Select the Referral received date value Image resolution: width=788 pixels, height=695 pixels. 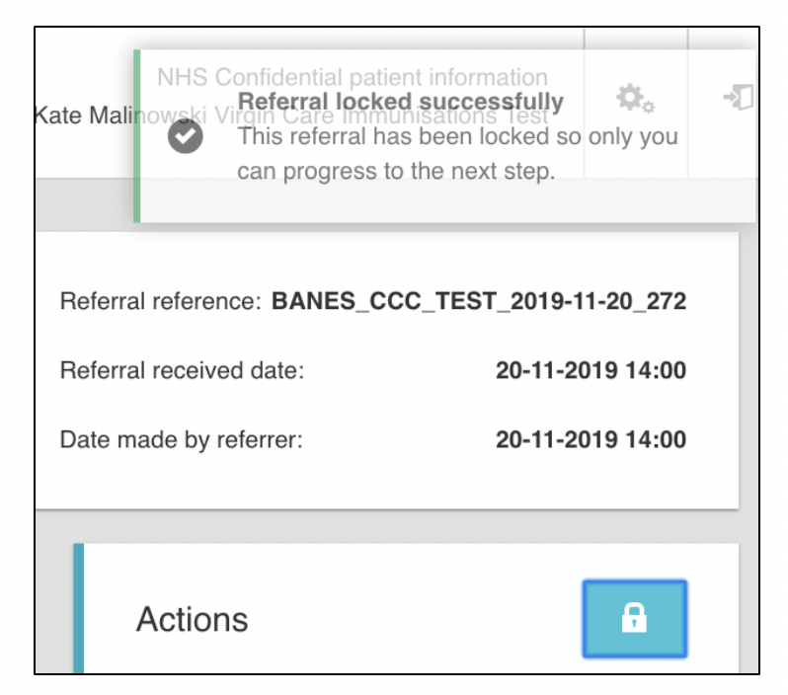591,371
